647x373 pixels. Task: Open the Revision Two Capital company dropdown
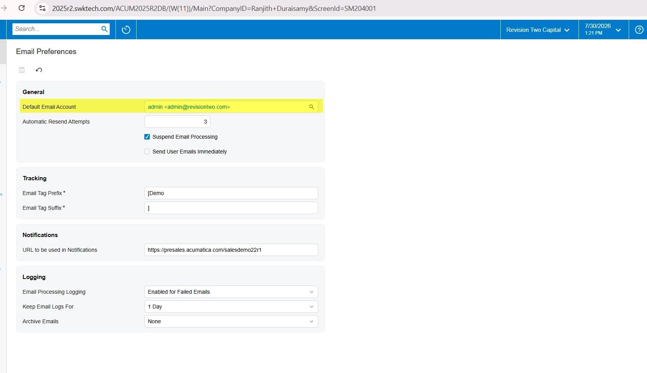pos(538,30)
